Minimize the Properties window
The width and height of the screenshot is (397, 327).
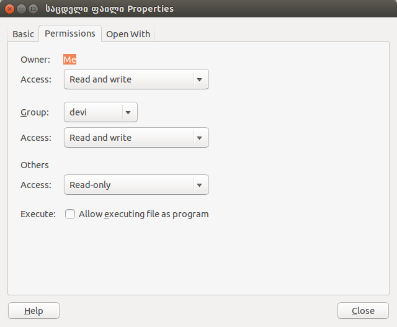(x=22, y=9)
